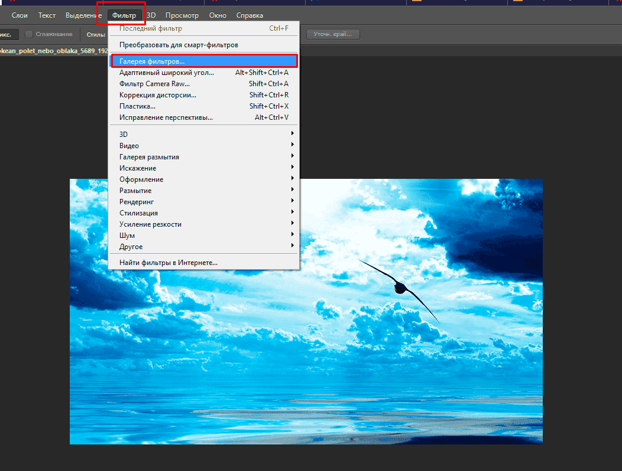Screen dimensions: 622x471
Task: Open the Просмотр menu
Action: click(x=182, y=15)
